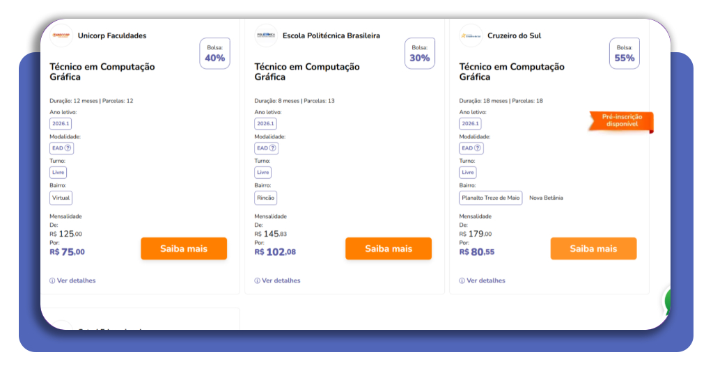Click the 40% Bolsa badge
Viewport: 713px width, 373px height.
click(x=214, y=54)
